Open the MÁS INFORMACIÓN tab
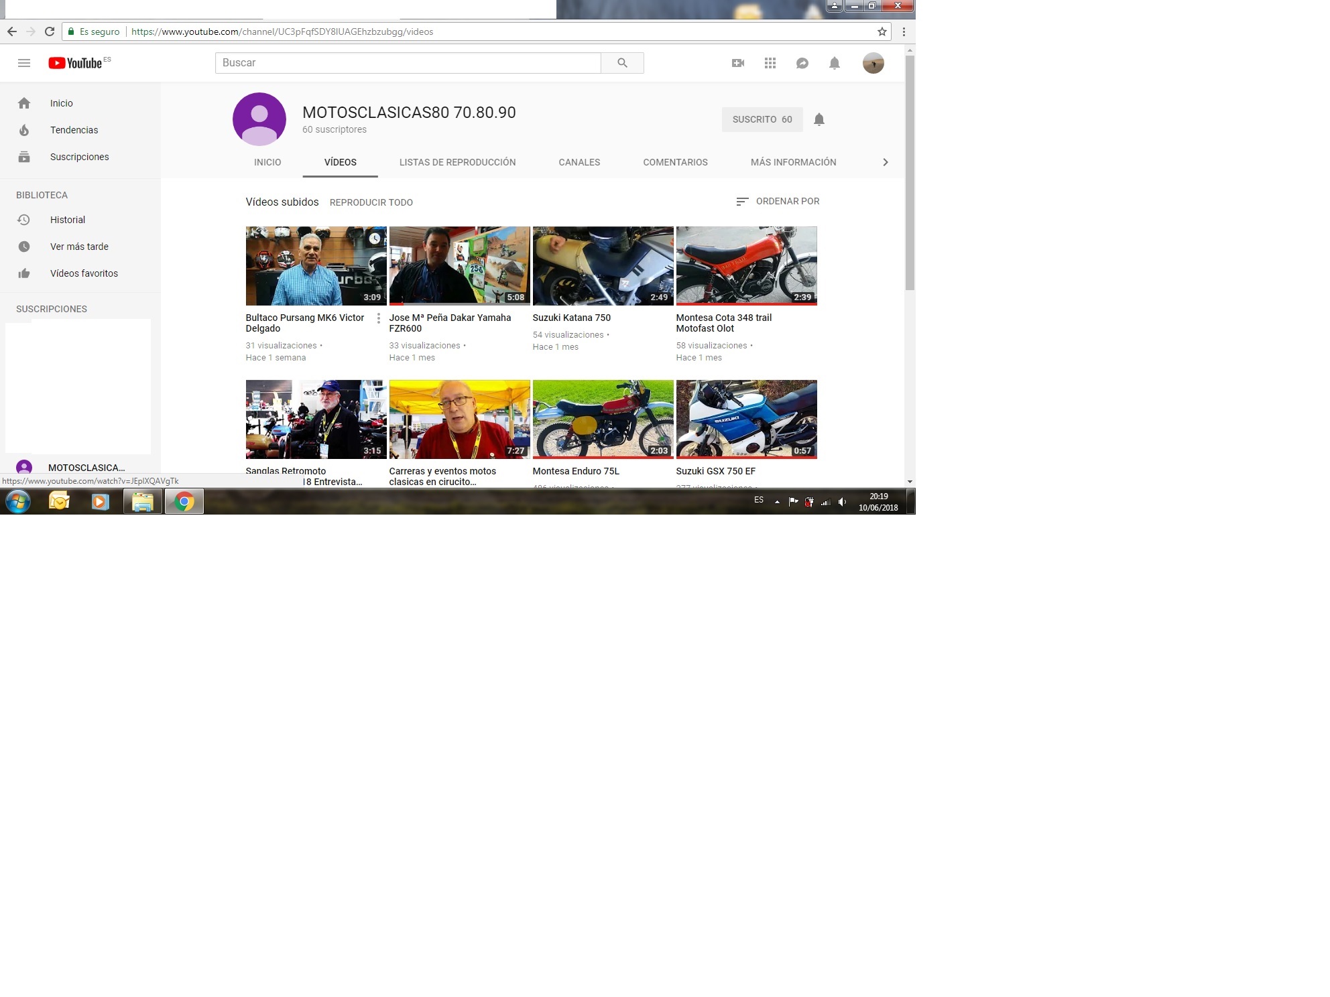The width and height of the screenshot is (1330, 997). pyautogui.click(x=794, y=162)
